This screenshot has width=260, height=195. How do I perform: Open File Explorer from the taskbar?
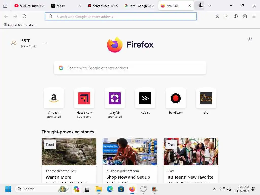coord(99,189)
